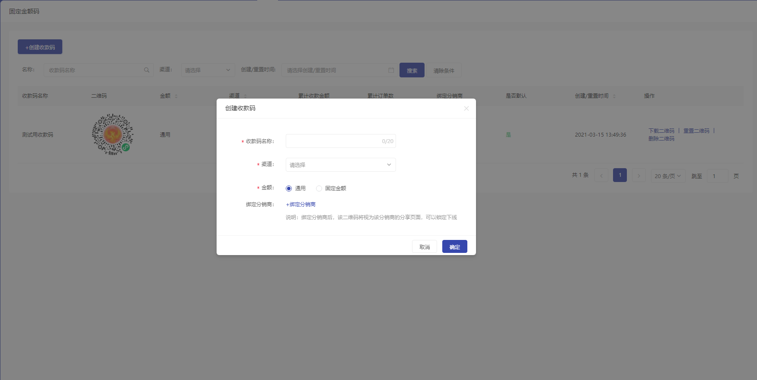
Task: Click the 搜索 button
Action: [x=412, y=70]
